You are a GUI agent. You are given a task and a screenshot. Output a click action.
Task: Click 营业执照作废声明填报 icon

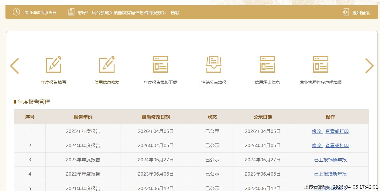click(x=321, y=64)
